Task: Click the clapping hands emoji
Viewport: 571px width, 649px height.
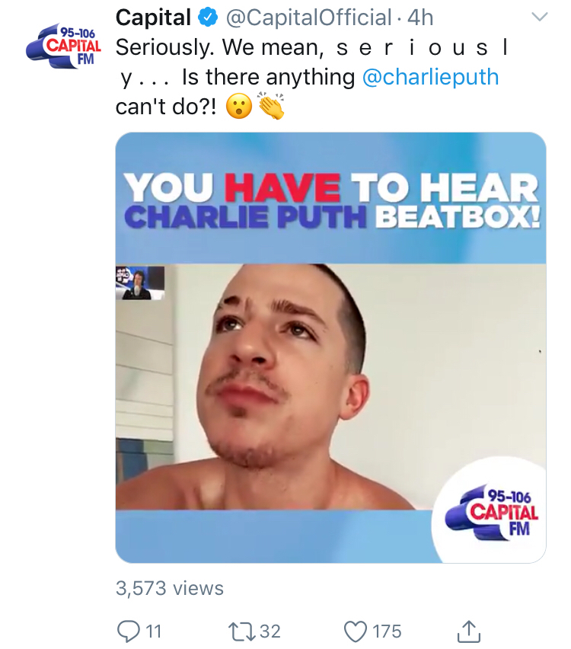Action: pyautogui.click(x=272, y=106)
